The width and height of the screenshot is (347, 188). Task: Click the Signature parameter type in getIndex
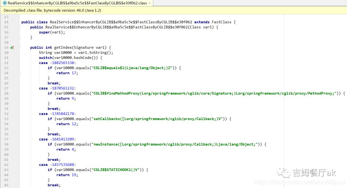(84, 47)
